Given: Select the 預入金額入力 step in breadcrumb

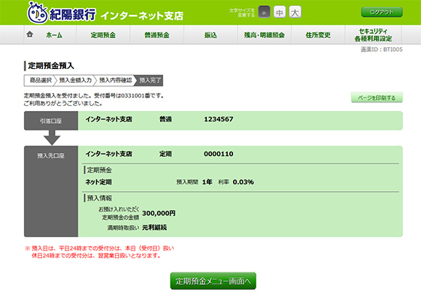Looking at the screenshot, I should point(75,80).
